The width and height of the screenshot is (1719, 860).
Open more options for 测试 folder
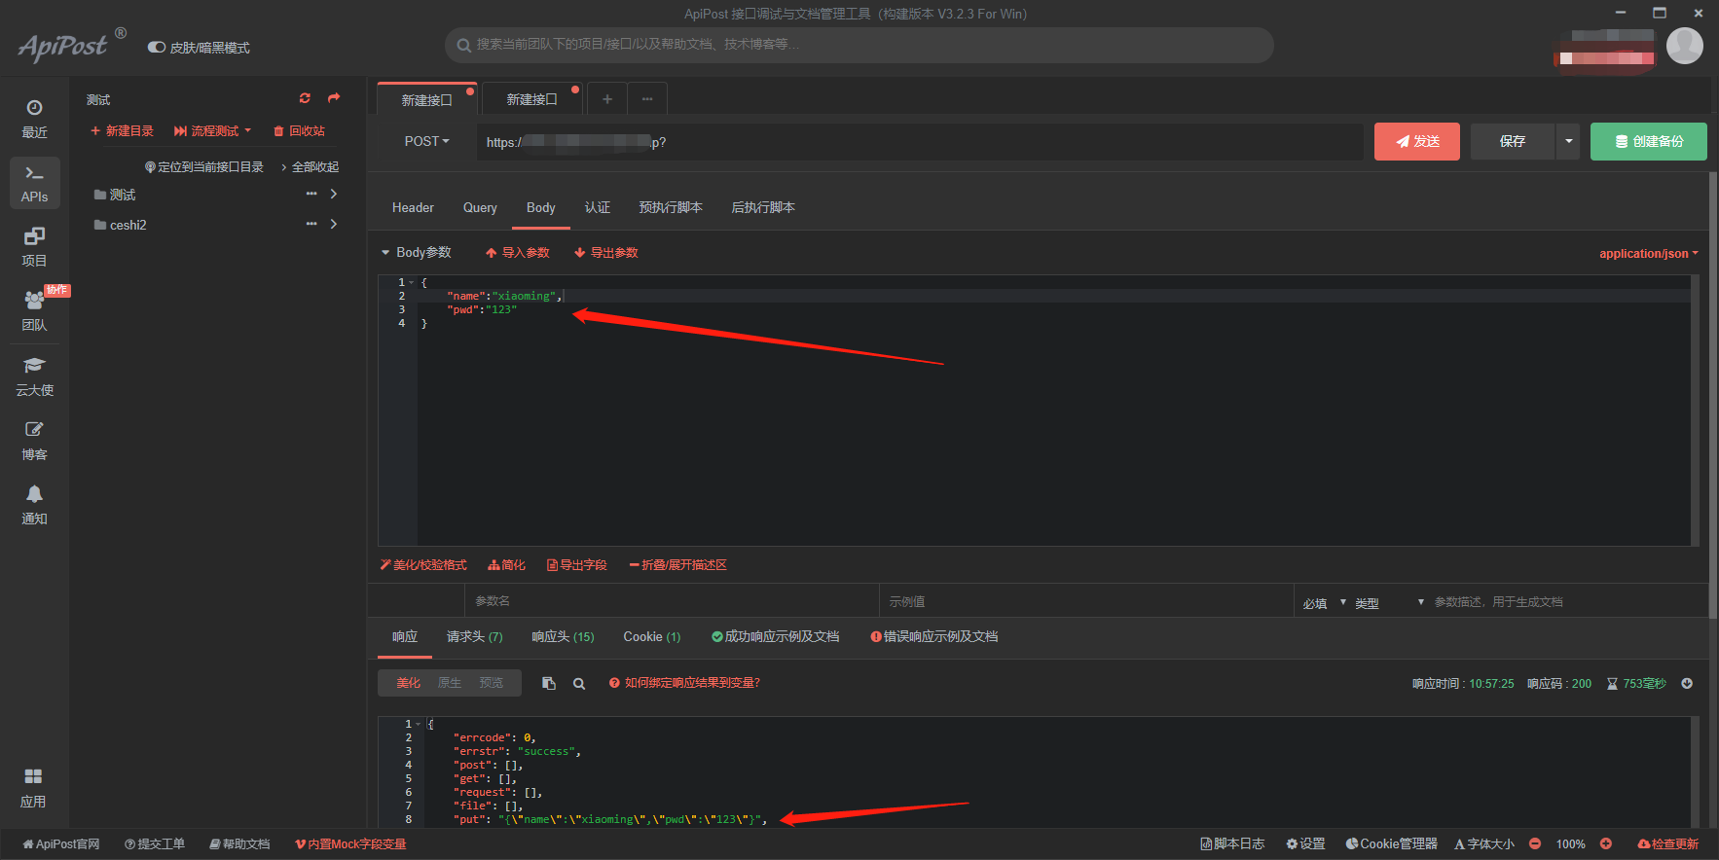tap(311, 195)
